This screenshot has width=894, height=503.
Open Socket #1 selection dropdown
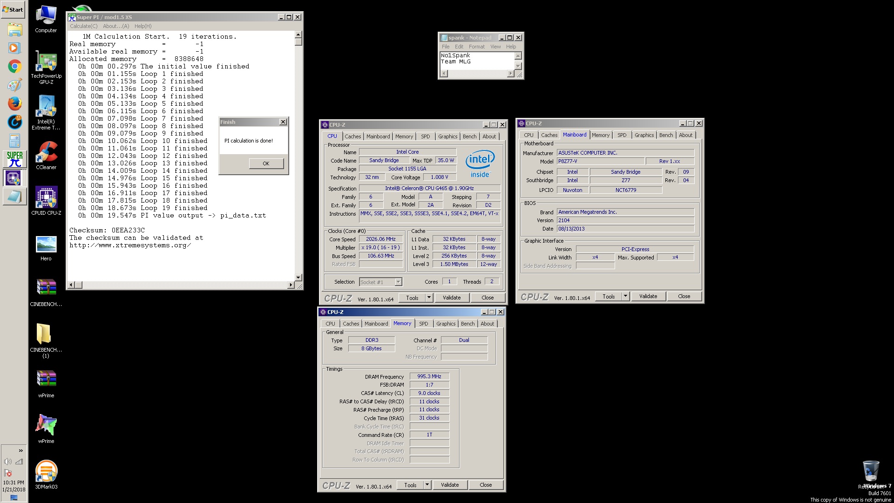(x=398, y=282)
